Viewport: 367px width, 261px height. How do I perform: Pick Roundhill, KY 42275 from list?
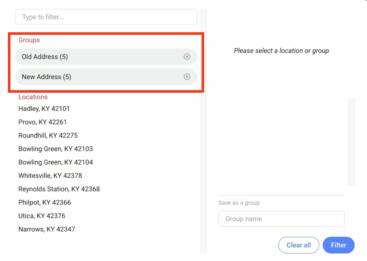tap(48, 135)
